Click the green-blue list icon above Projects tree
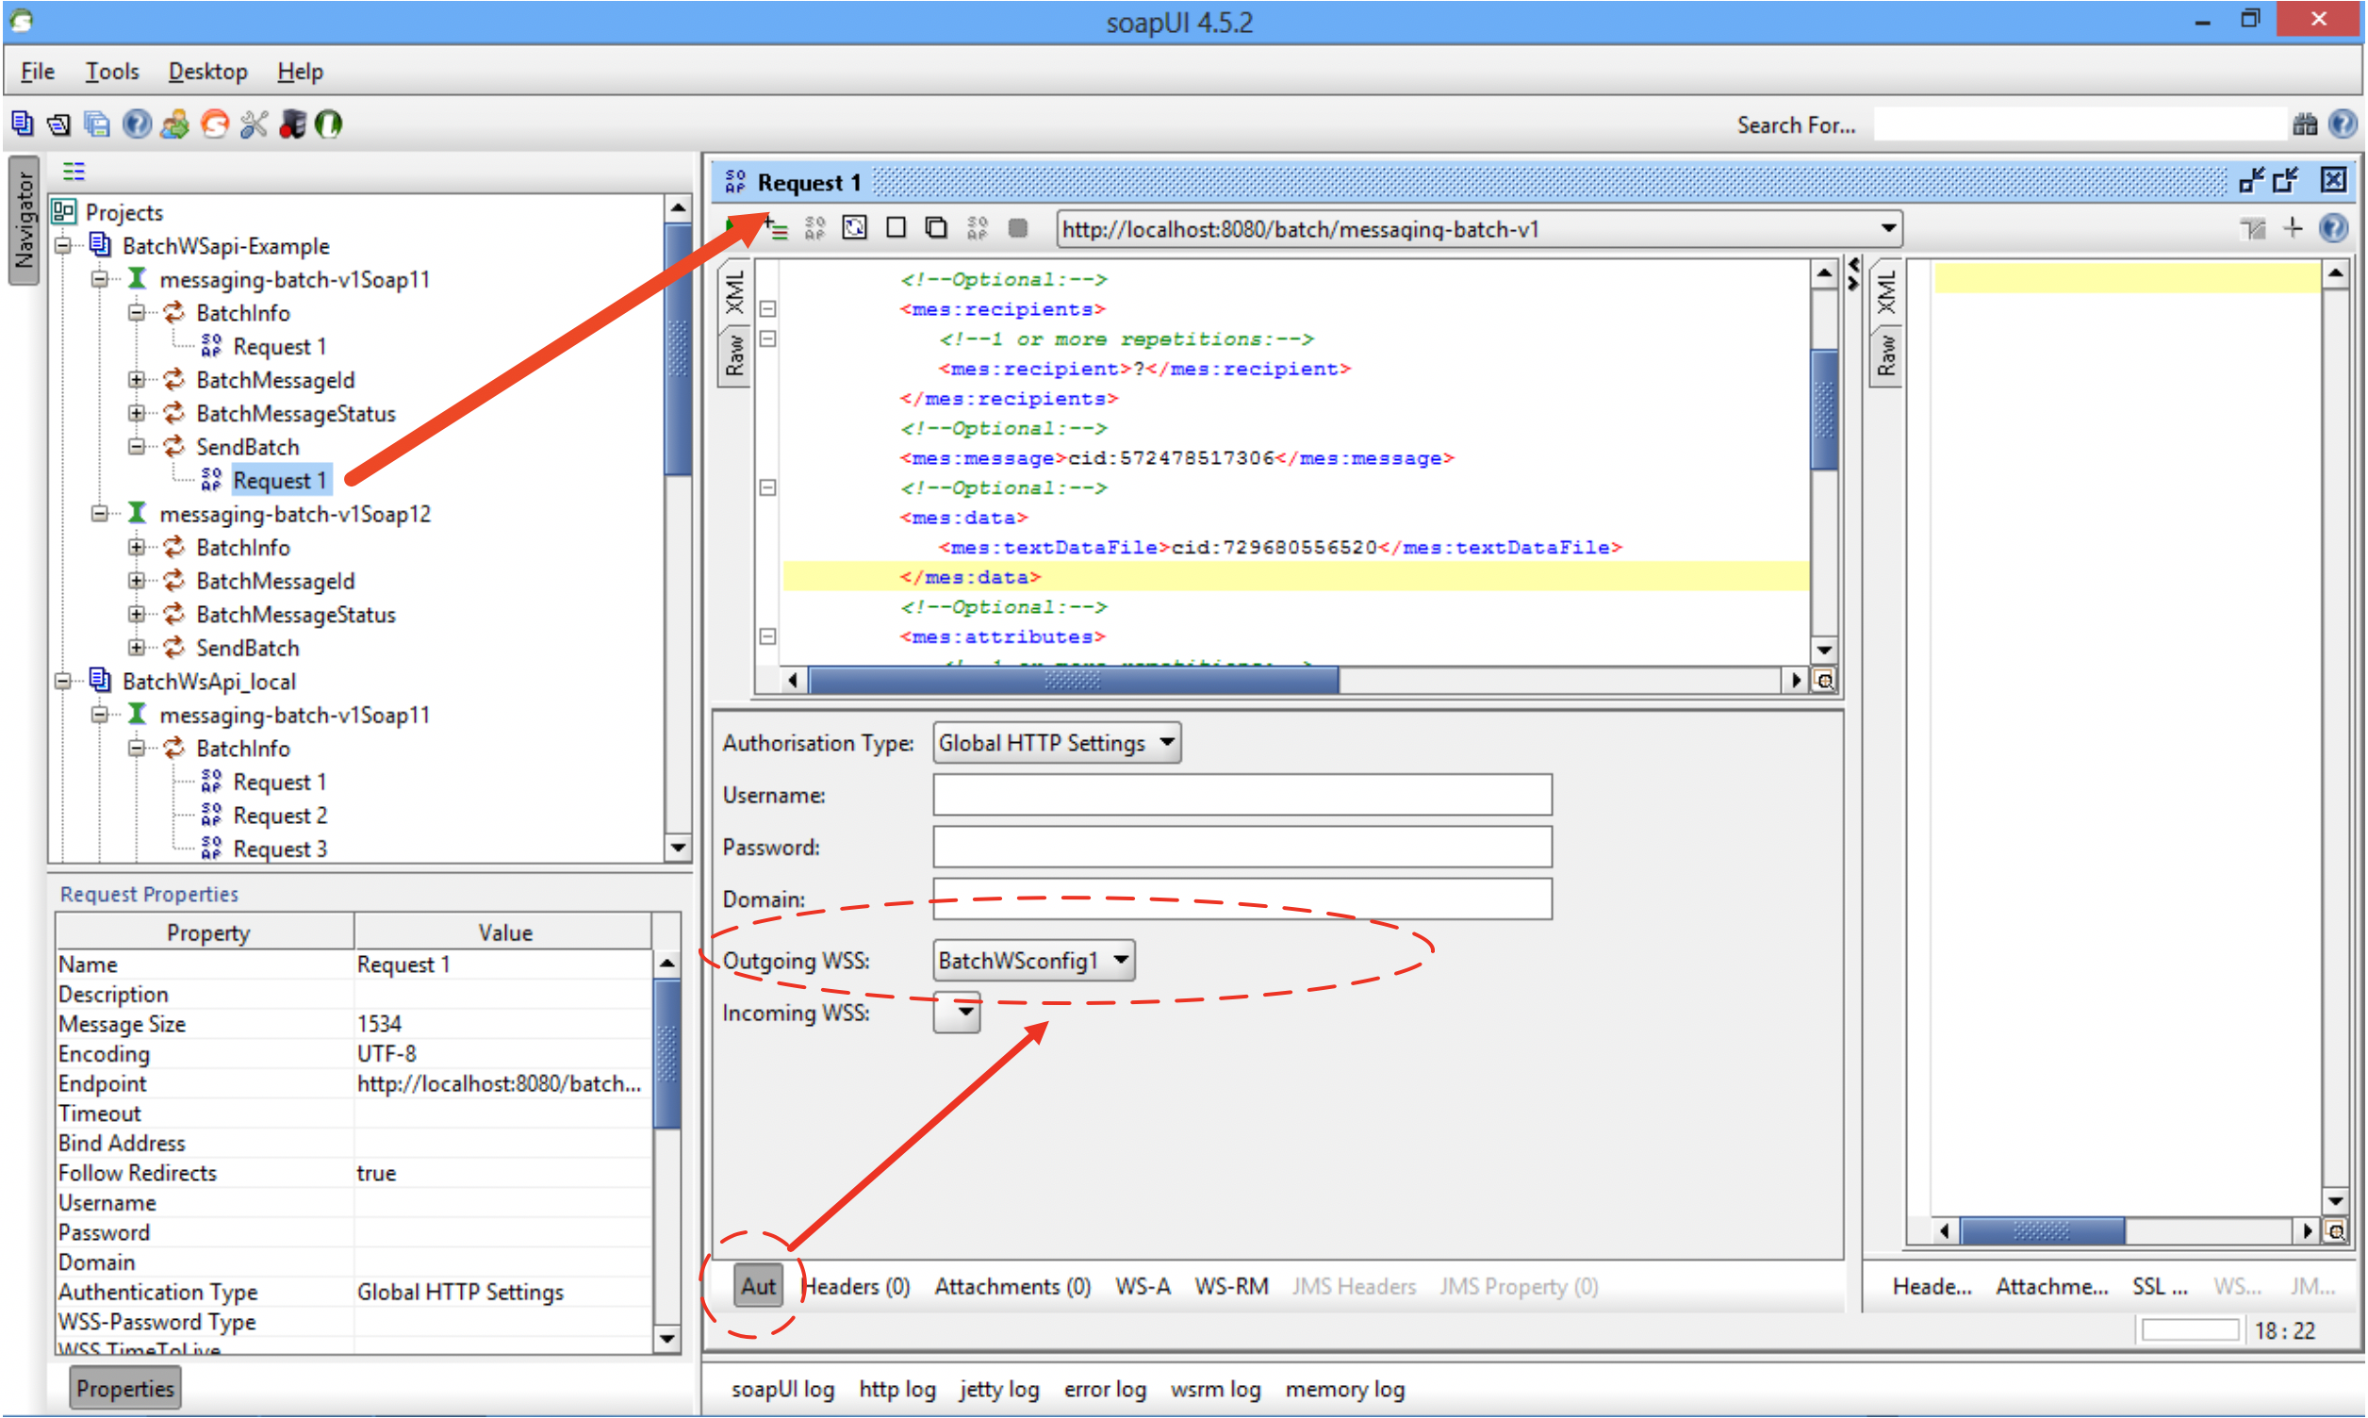The image size is (2368, 1418). click(x=74, y=171)
